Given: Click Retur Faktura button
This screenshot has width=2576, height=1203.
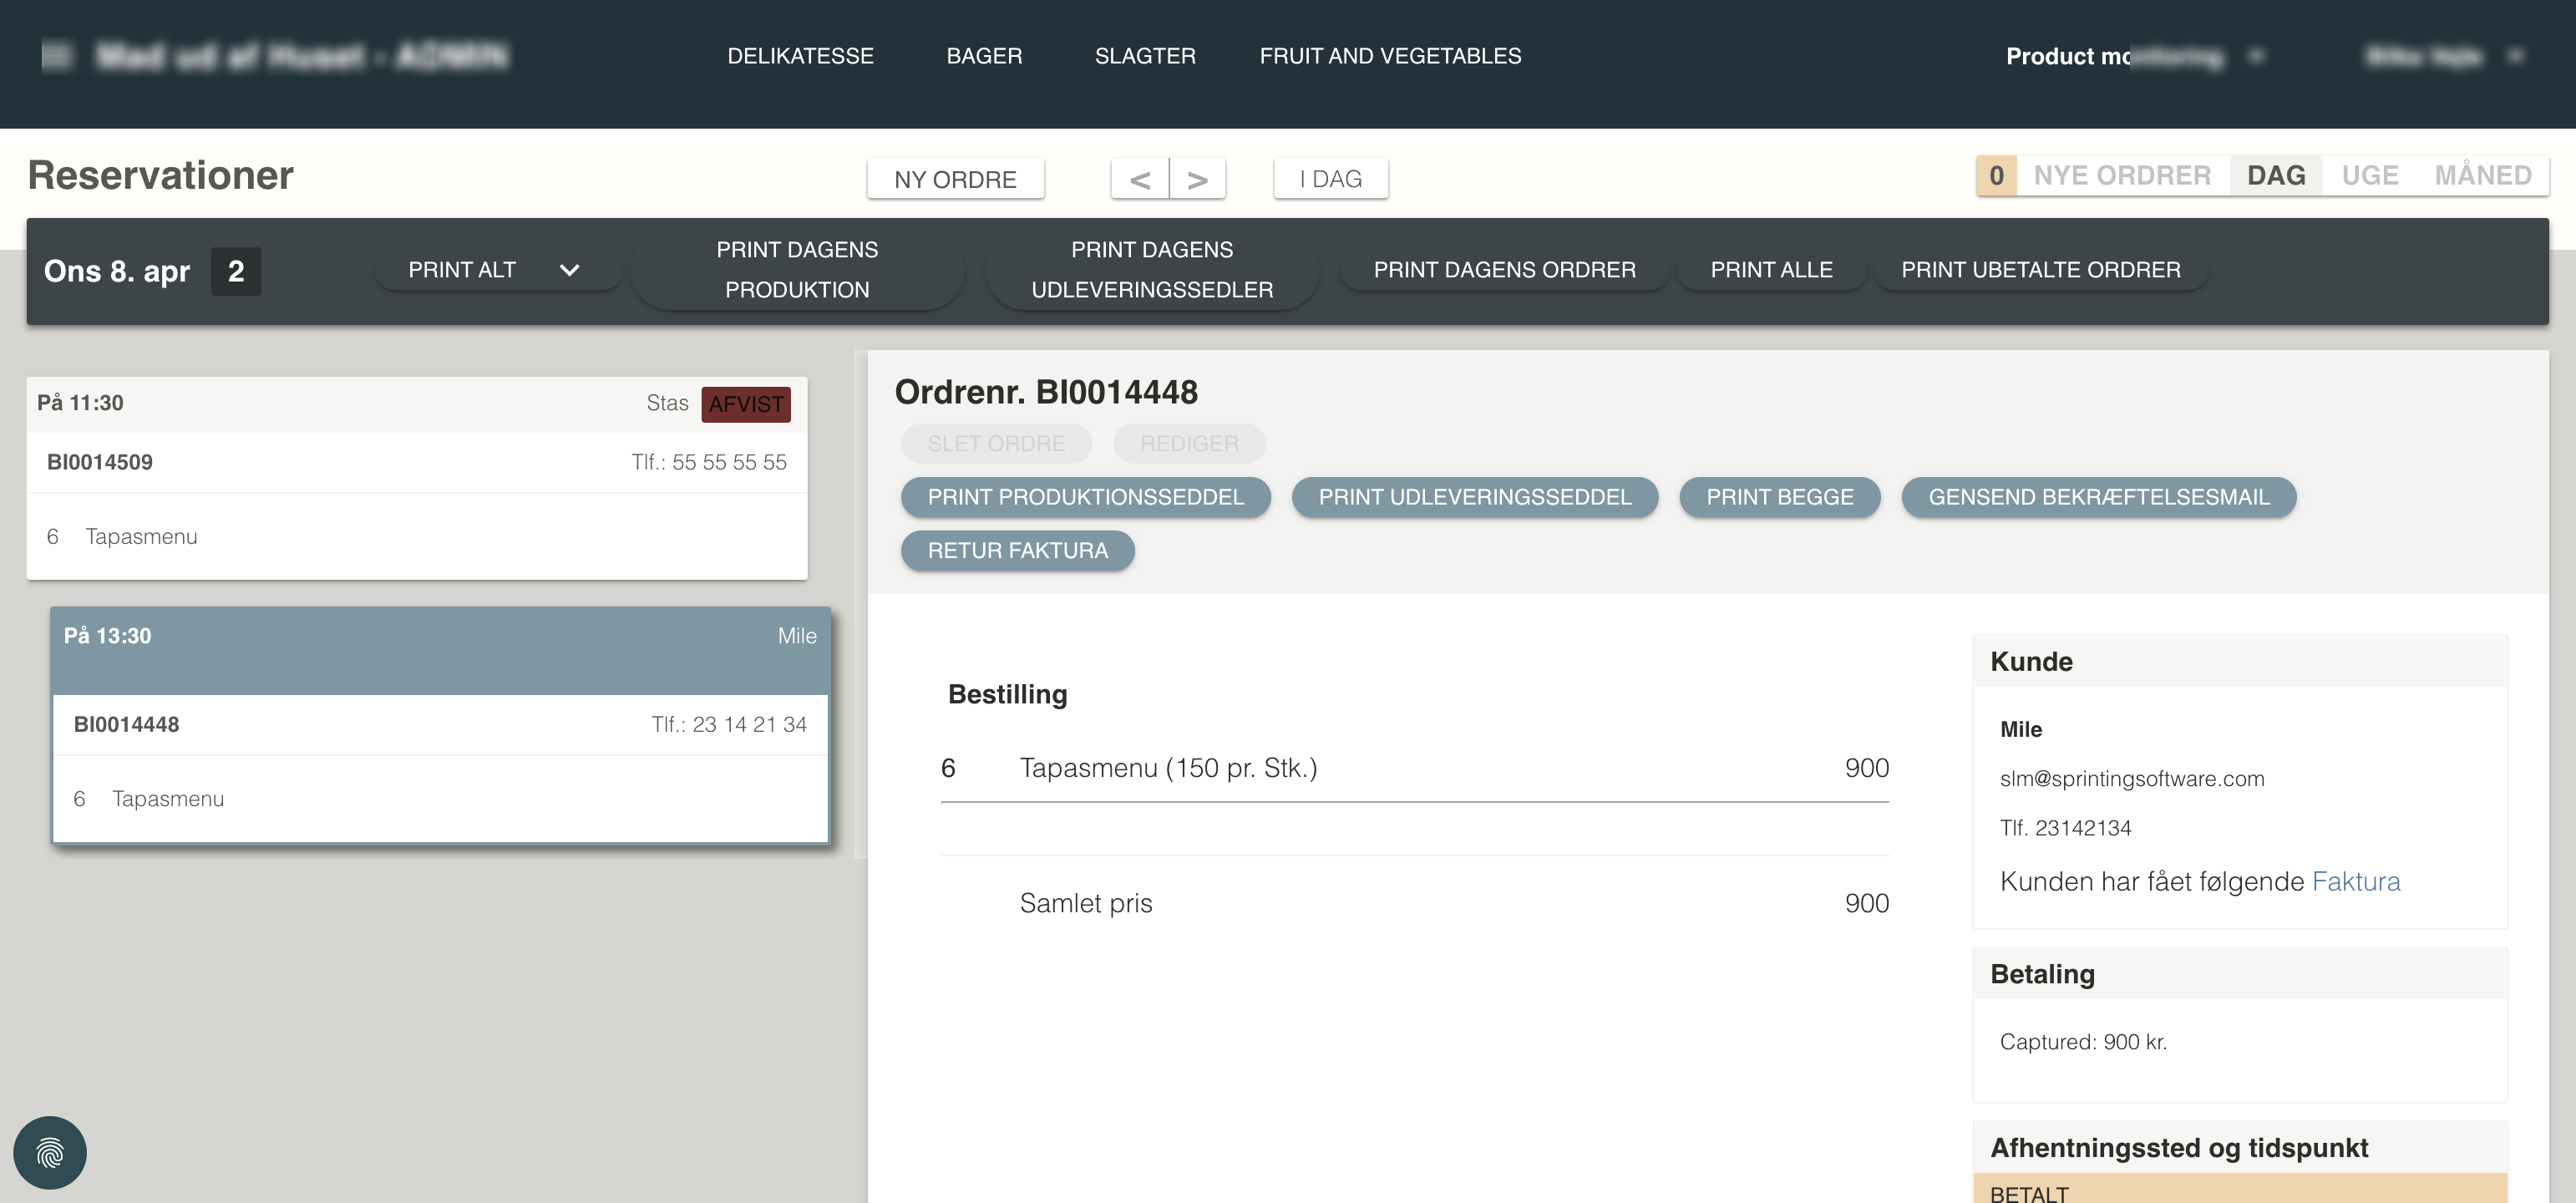Looking at the screenshot, I should [x=1017, y=550].
